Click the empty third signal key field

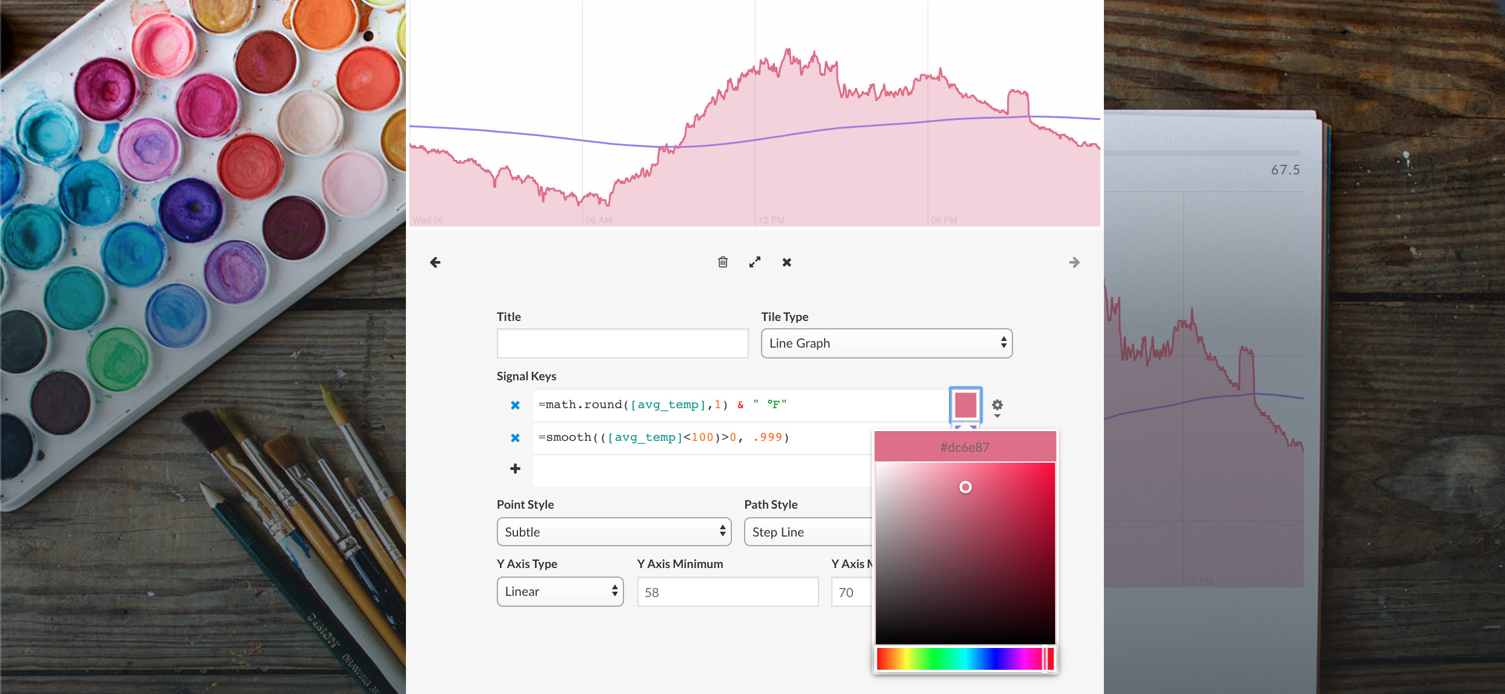tap(697, 470)
